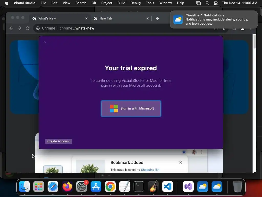Open Visual Studio Code from the Dock
The image size is (262, 197).
coord(167,186)
